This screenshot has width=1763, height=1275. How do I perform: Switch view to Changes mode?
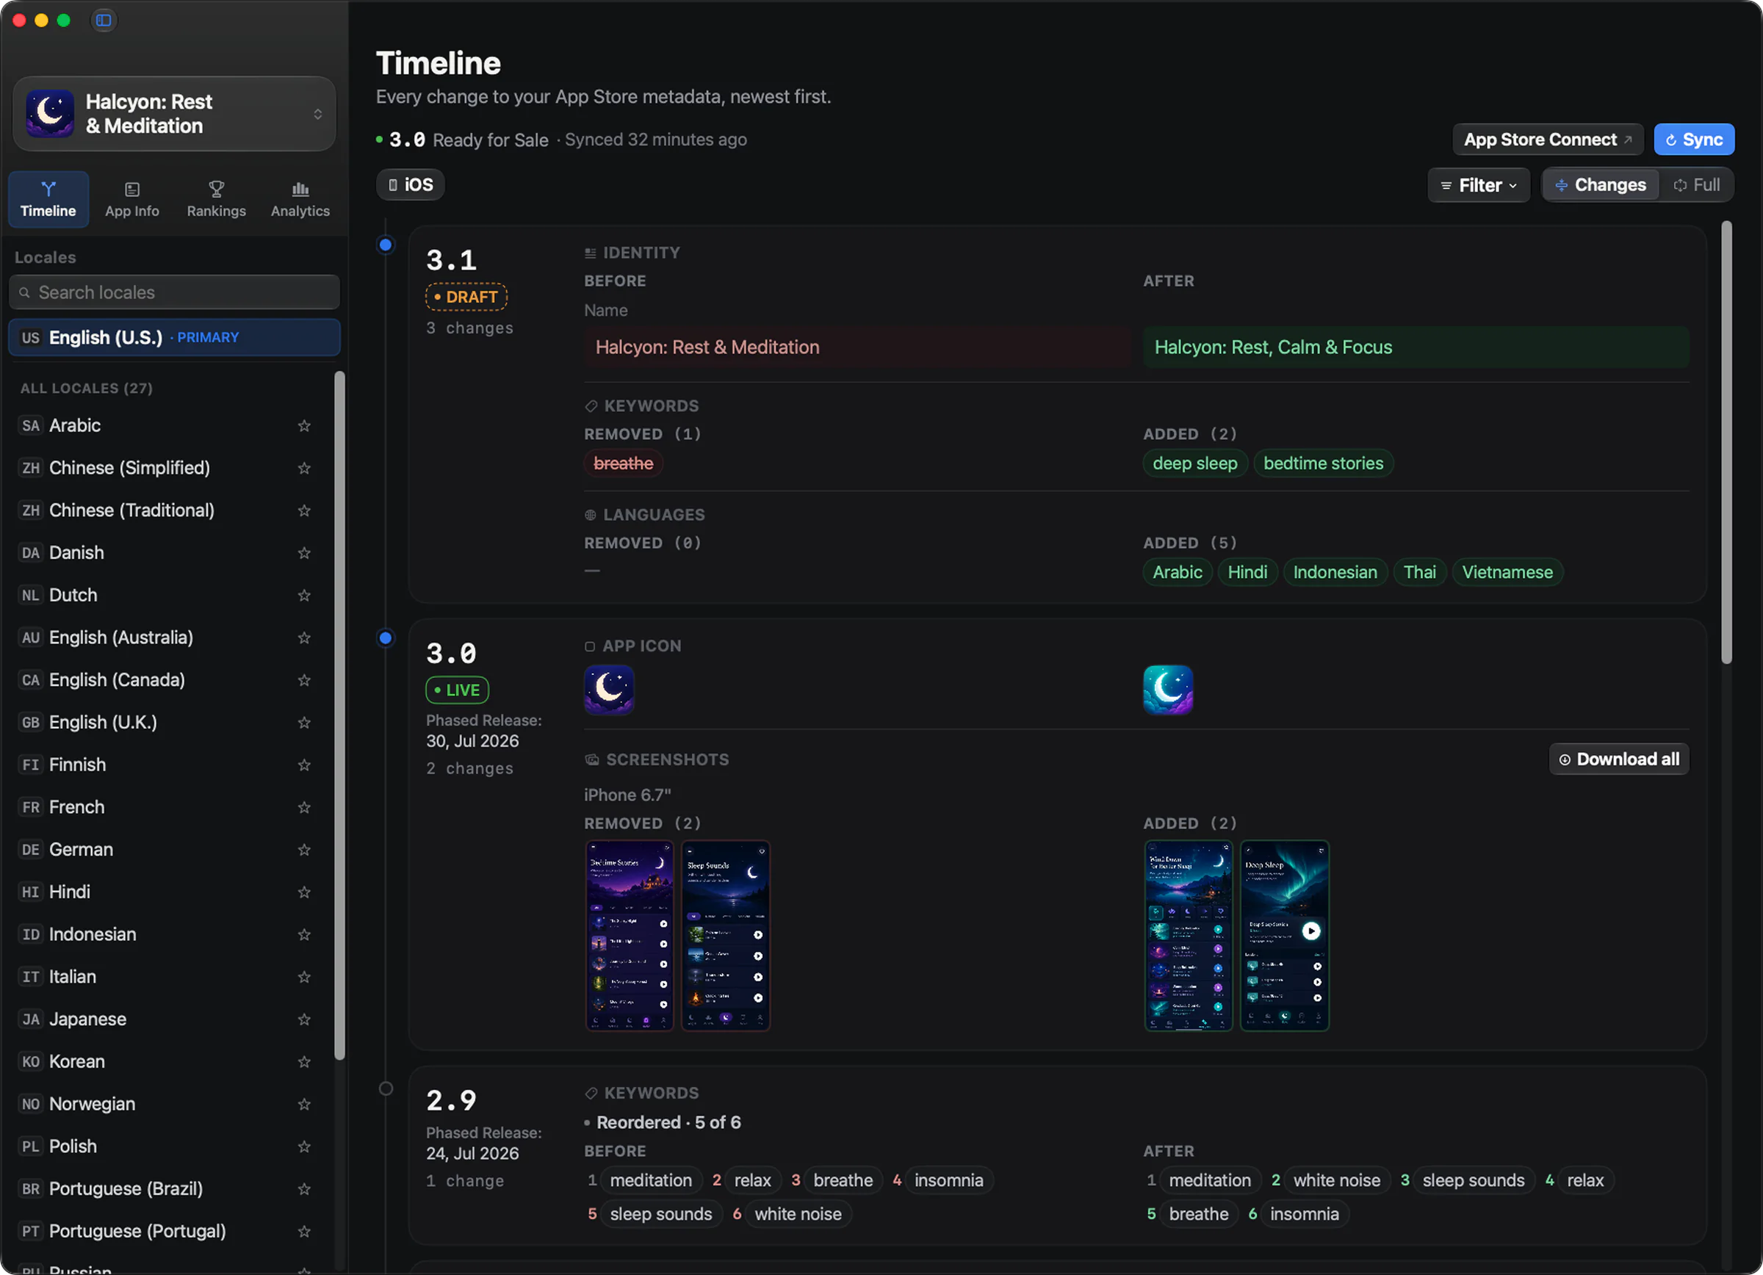point(1601,185)
